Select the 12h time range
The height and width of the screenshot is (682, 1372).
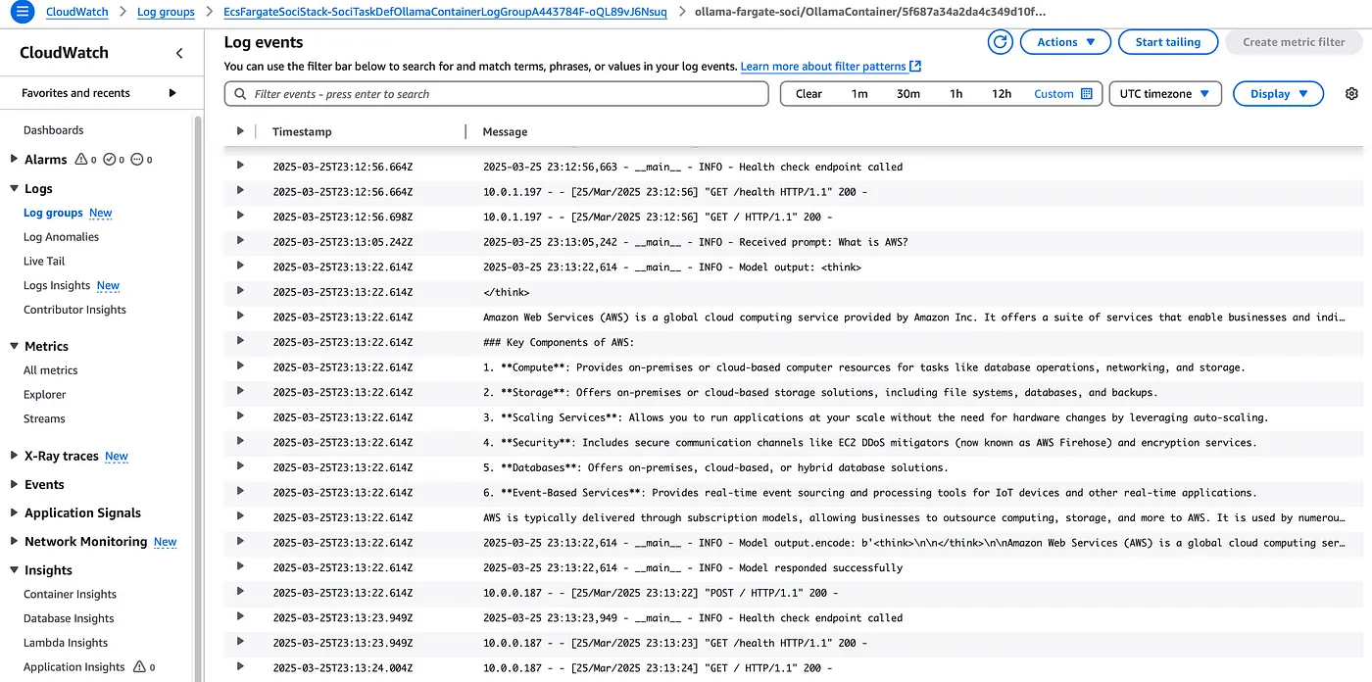click(1001, 94)
